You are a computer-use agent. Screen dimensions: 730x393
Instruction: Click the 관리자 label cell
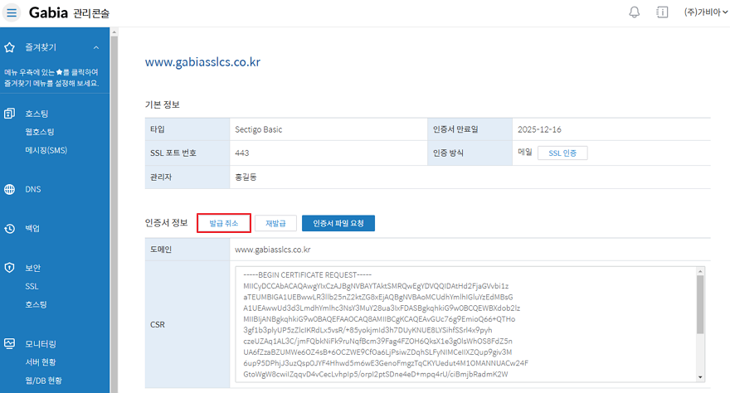187,177
